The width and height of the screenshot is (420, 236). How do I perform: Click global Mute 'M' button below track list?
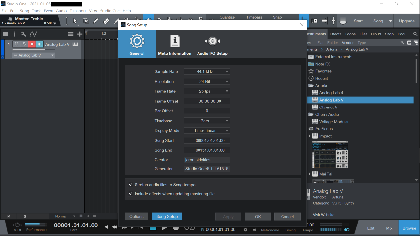(x=9, y=216)
